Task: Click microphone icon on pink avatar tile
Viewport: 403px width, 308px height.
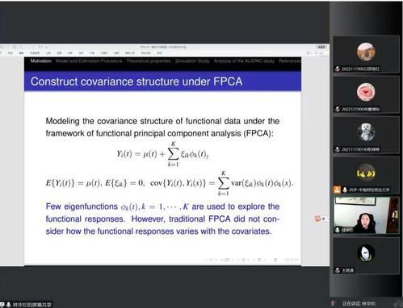Action: pyautogui.click(x=338, y=109)
